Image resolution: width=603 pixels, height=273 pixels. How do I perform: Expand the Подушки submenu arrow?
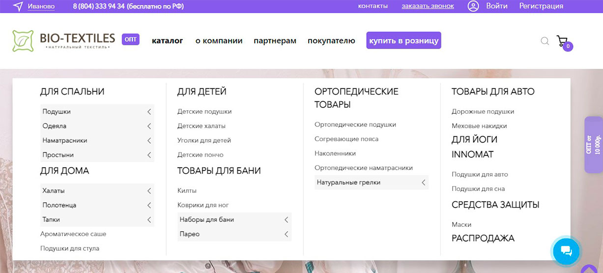click(x=149, y=112)
